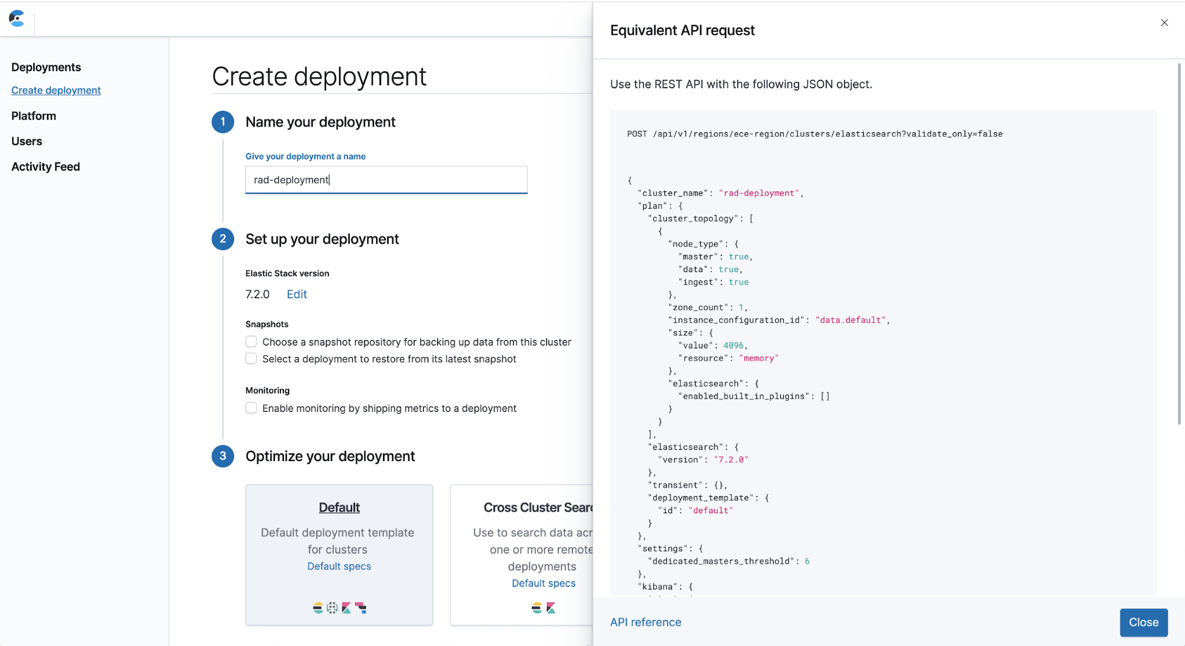Close the Equivalent API request panel
Viewport: 1185px width, 646px height.
(x=1143, y=622)
